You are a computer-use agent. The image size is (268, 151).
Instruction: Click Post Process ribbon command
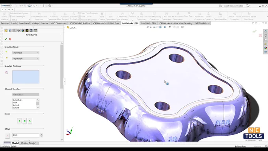point(102,17)
